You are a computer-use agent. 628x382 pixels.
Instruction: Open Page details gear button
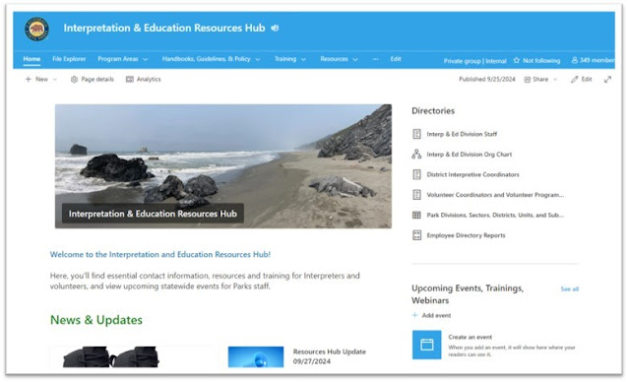[93, 80]
